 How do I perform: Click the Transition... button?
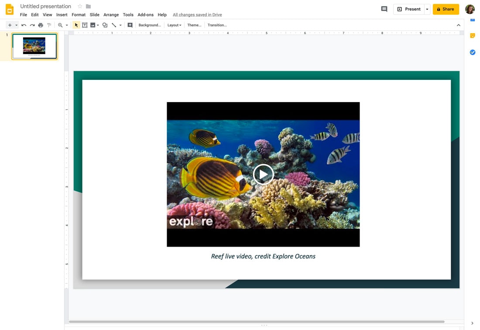coord(217,25)
